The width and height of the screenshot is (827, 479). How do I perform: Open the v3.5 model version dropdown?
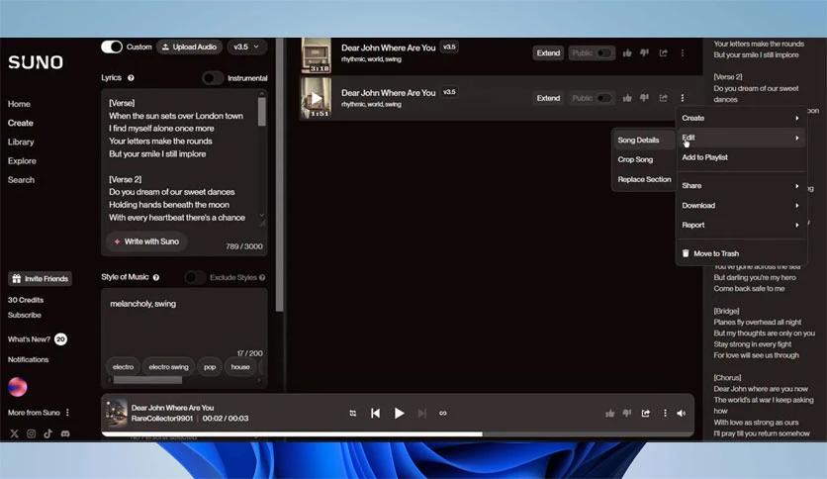(246, 47)
